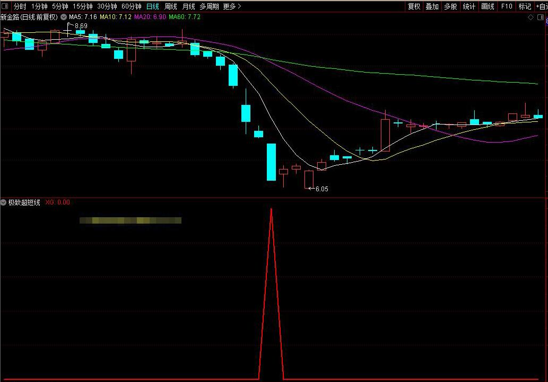
Task: Add stock to 自选 watchlist
Action: tap(541, 6)
